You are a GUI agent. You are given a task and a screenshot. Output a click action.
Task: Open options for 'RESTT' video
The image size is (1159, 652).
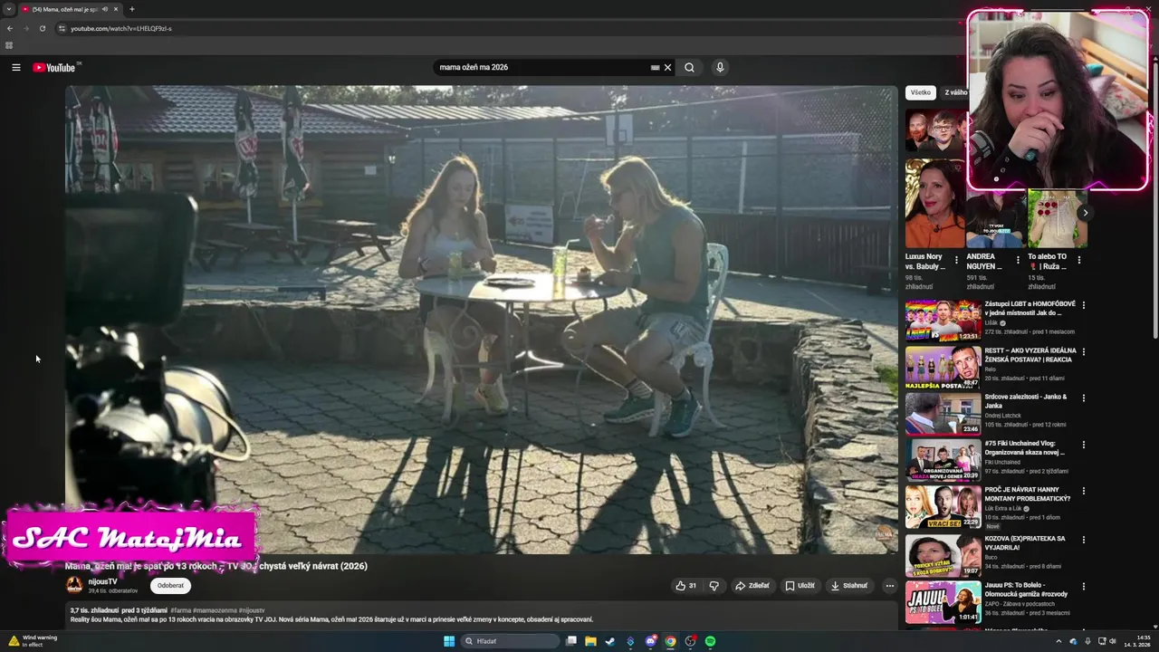[x=1084, y=351]
